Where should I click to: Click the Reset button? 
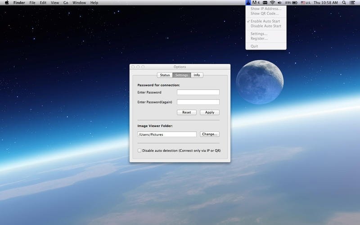point(187,112)
